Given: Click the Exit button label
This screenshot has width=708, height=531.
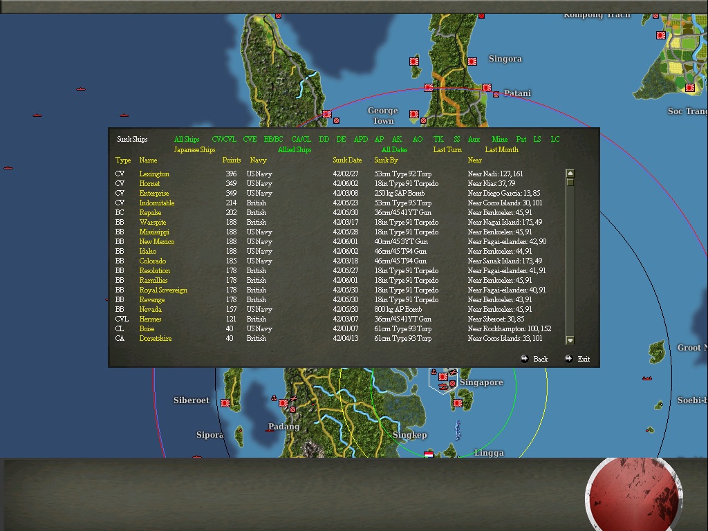Looking at the screenshot, I should tap(584, 359).
